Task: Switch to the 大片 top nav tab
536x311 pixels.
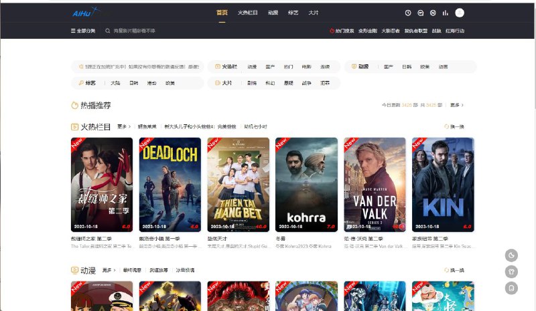Action: (x=313, y=13)
